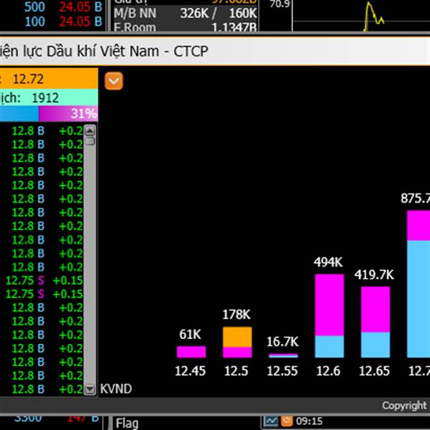The image size is (430, 430).
Task: Click the 1912 trade count cell
Action: pyautogui.click(x=49, y=97)
